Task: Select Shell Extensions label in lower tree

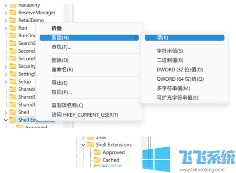Action: (114, 145)
